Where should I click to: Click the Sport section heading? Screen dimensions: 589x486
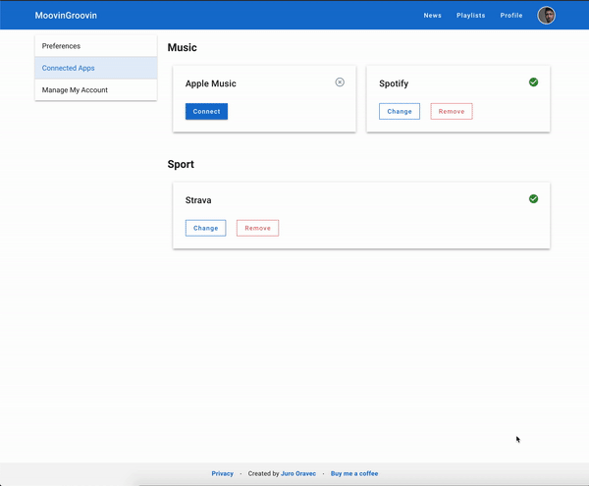click(x=181, y=164)
